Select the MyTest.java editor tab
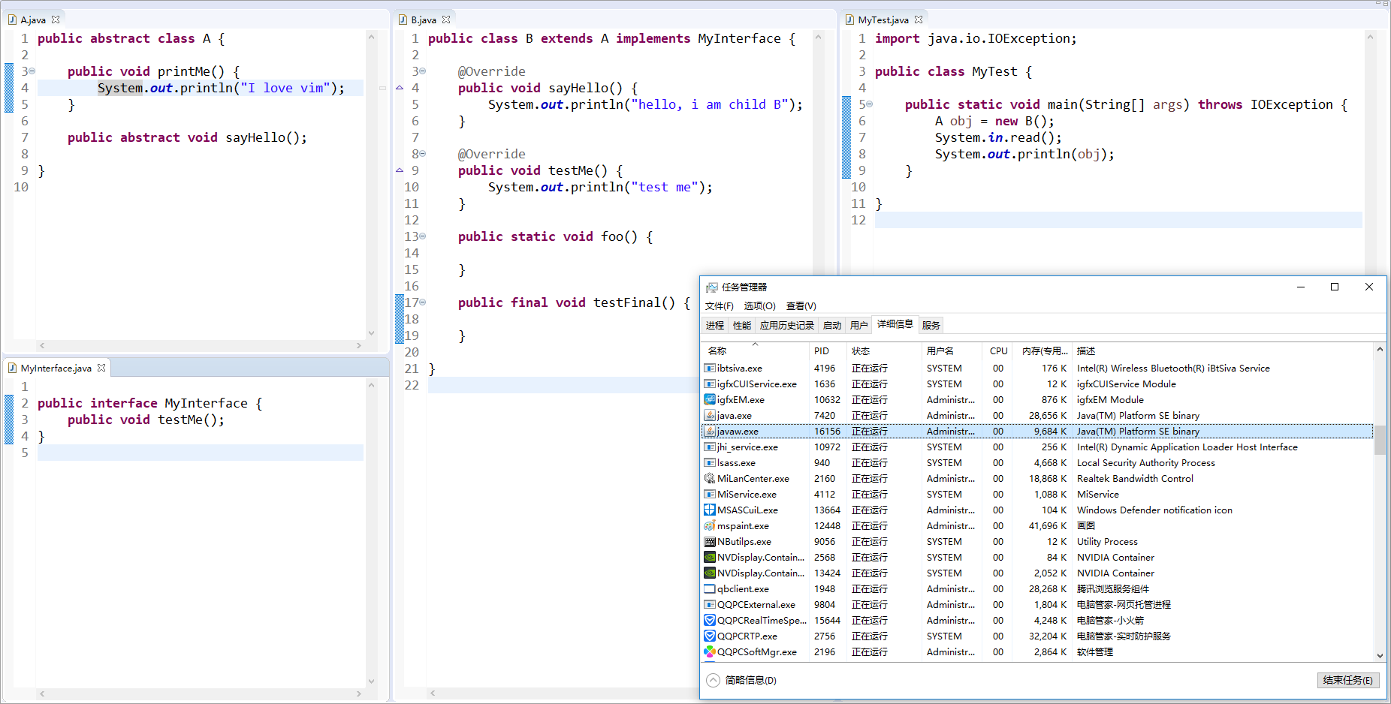The height and width of the screenshot is (704, 1391). tap(883, 20)
